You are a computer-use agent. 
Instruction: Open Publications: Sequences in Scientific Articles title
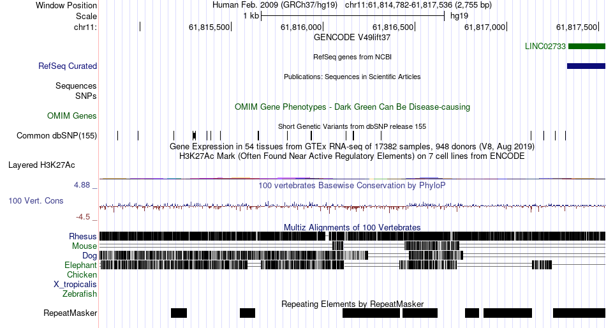(x=352, y=77)
